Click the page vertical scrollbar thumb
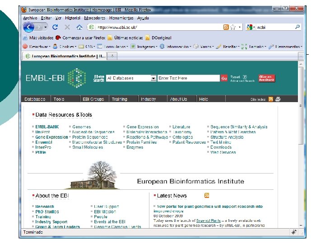This screenshot has height=244, width=325. tap(301, 106)
